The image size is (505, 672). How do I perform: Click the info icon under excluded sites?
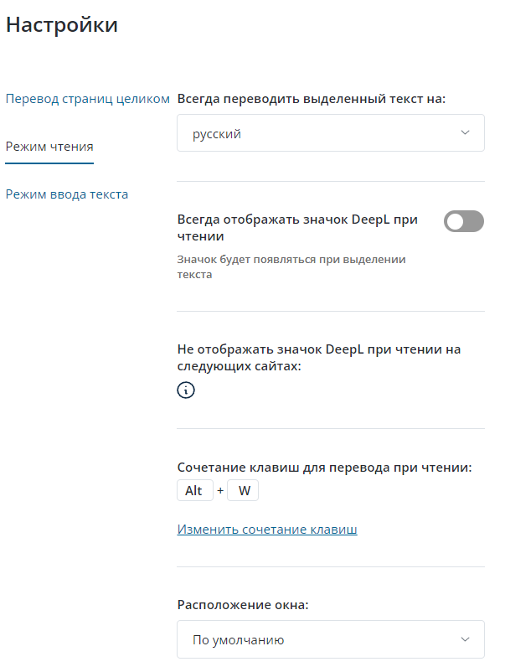(186, 390)
